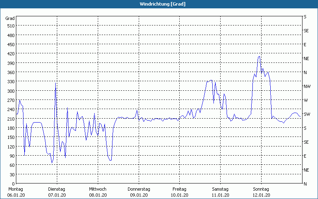Select the 90 value on the left axis
This screenshot has width=318, height=199.
11,156
